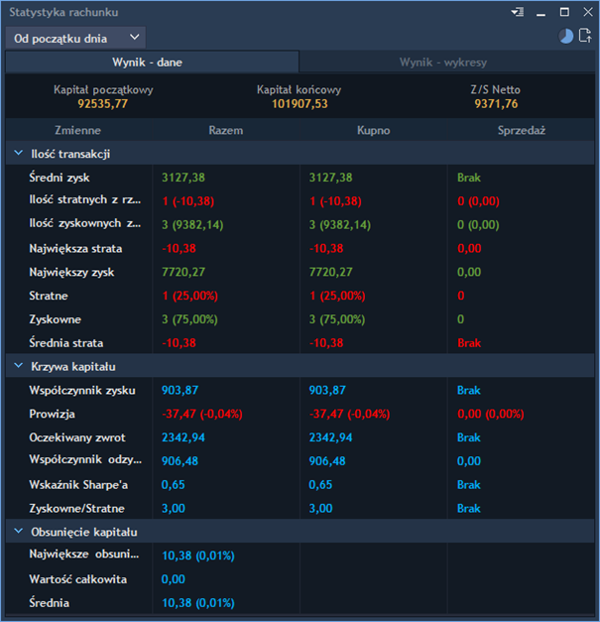Click the pie chart statistics icon
The image size is (600, 622).
[x=566, y=37]
